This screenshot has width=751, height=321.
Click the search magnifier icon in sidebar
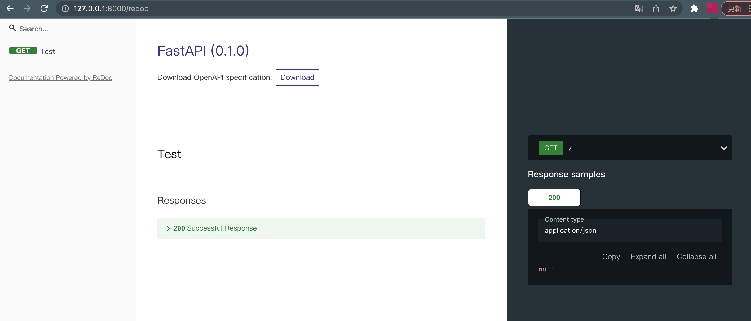click(12, 28)
